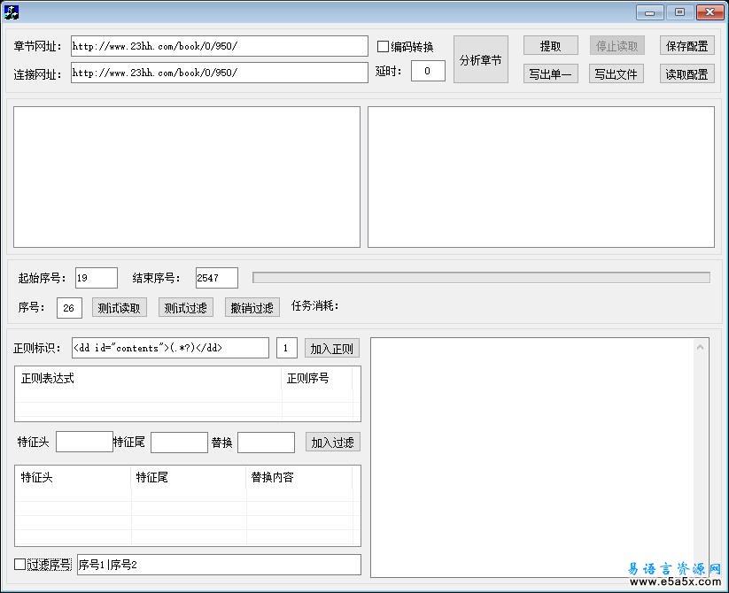
Task: Click the 加入过滤 button
Action: click(x=332, y=442)
